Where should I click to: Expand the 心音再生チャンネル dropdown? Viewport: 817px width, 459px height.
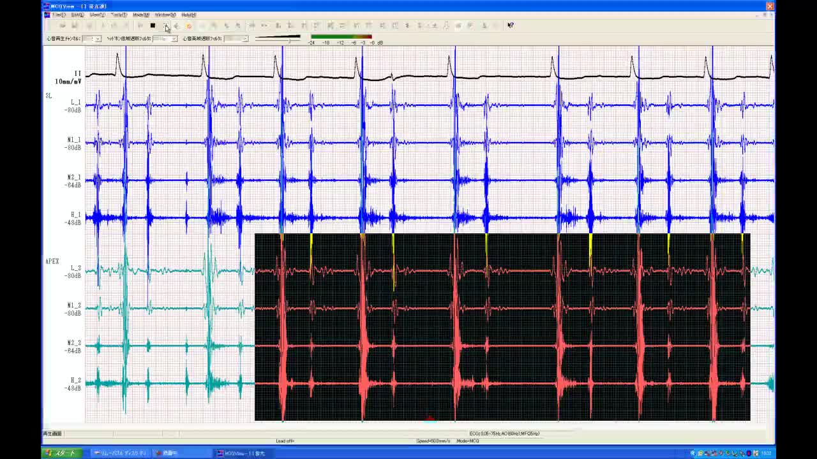tap(97, 39)
